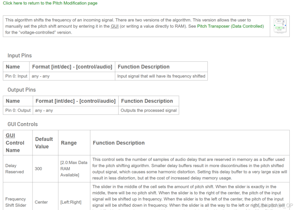Click the Output Pins 'Function Description' header
This screenshot has width=294, height=210.
pyautogui.click(x=149, y=101)
